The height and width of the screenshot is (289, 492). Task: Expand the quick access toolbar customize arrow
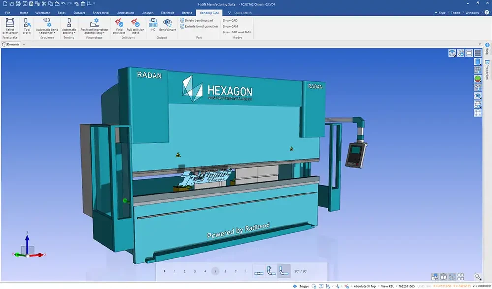[94, 4]
